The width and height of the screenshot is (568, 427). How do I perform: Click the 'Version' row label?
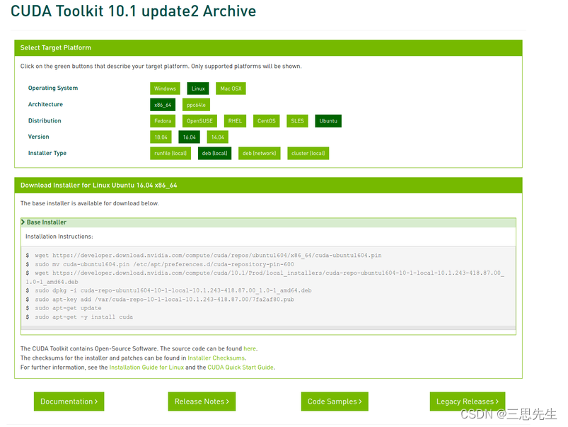click(38, 137)
